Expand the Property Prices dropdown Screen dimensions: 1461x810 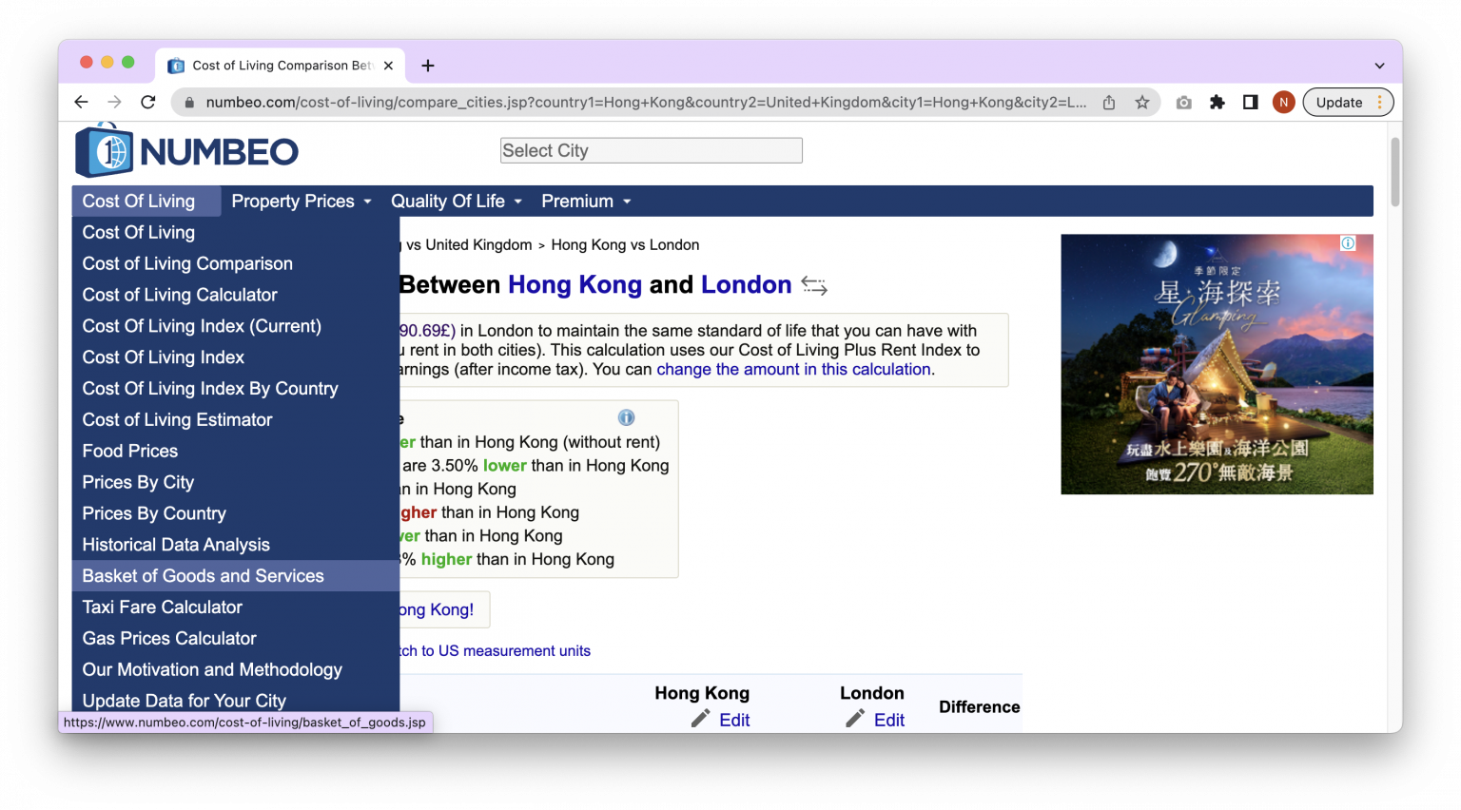301,202
